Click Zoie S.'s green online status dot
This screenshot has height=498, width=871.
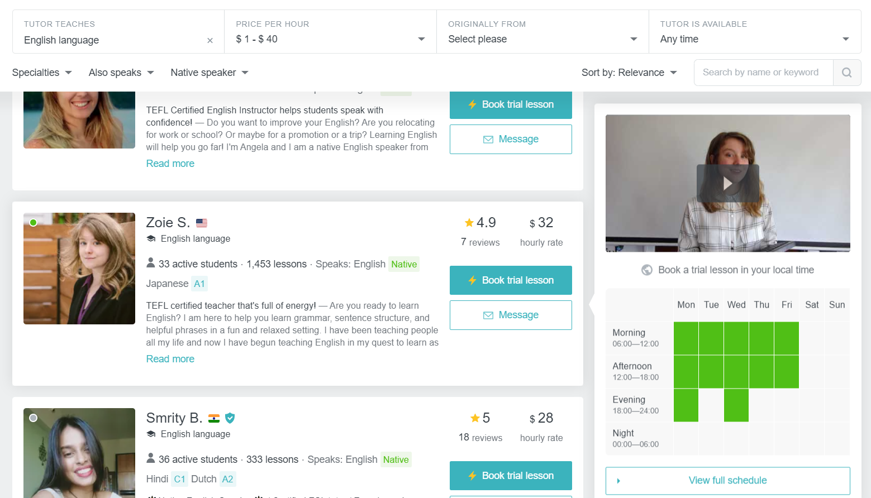pyautogui.click(x=34, y=223)
